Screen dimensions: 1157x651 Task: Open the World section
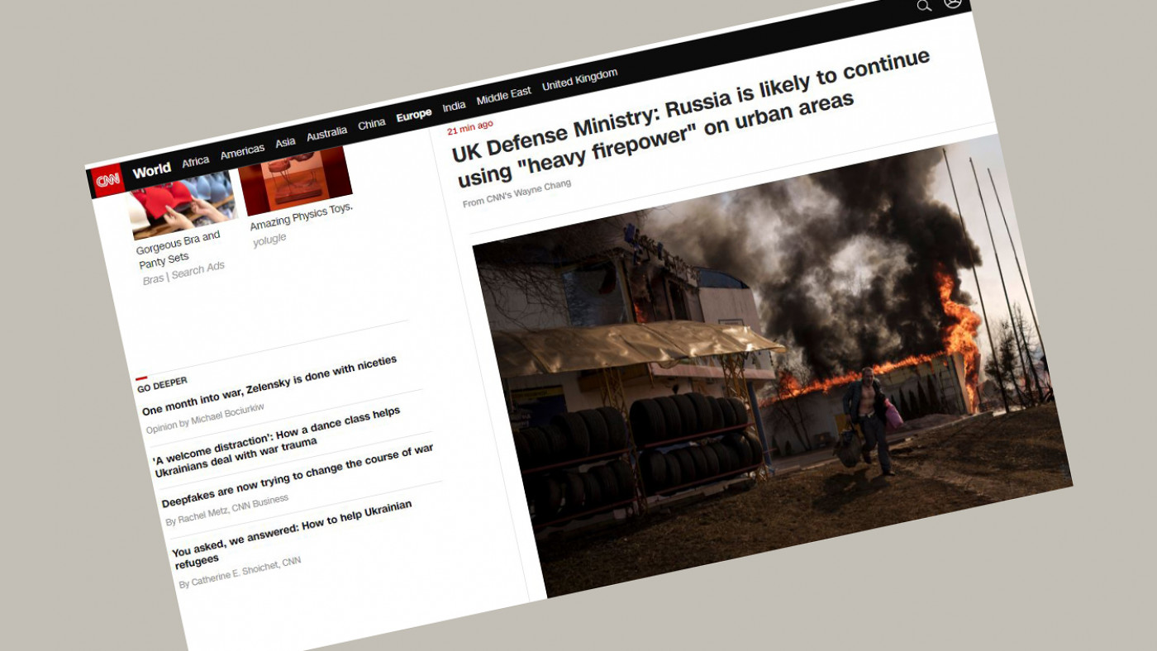click(x=152, y=171)
